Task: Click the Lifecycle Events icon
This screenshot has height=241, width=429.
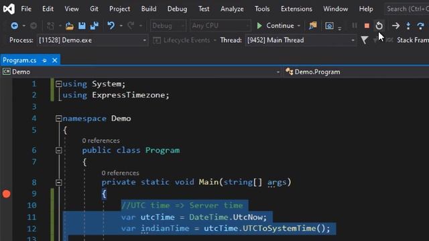Action: [157, 40]
